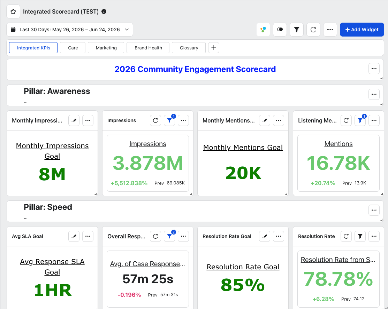The width and height of the screenshot is (388, 309).
Task: Edit the Avg SLA Goal widget
Action: pos(74,236)
